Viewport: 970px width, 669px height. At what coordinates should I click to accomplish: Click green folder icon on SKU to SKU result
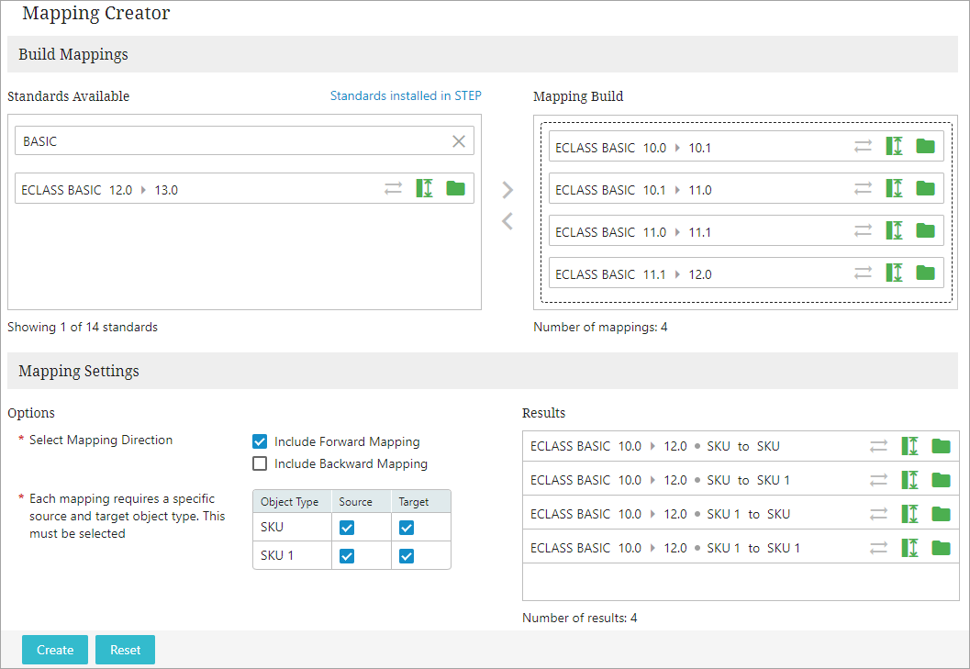tap(941, 446)
